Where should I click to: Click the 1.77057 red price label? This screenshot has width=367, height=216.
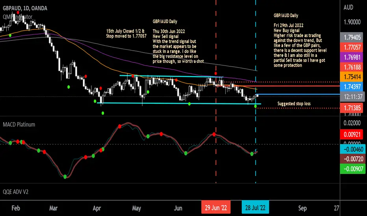pyautogui.click(x=352, y=48)
